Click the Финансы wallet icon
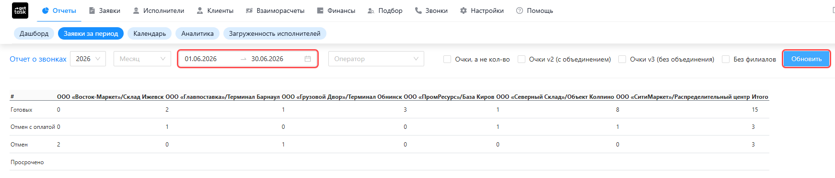The height and width of the screenshot is (178, 835). point(320,10)
